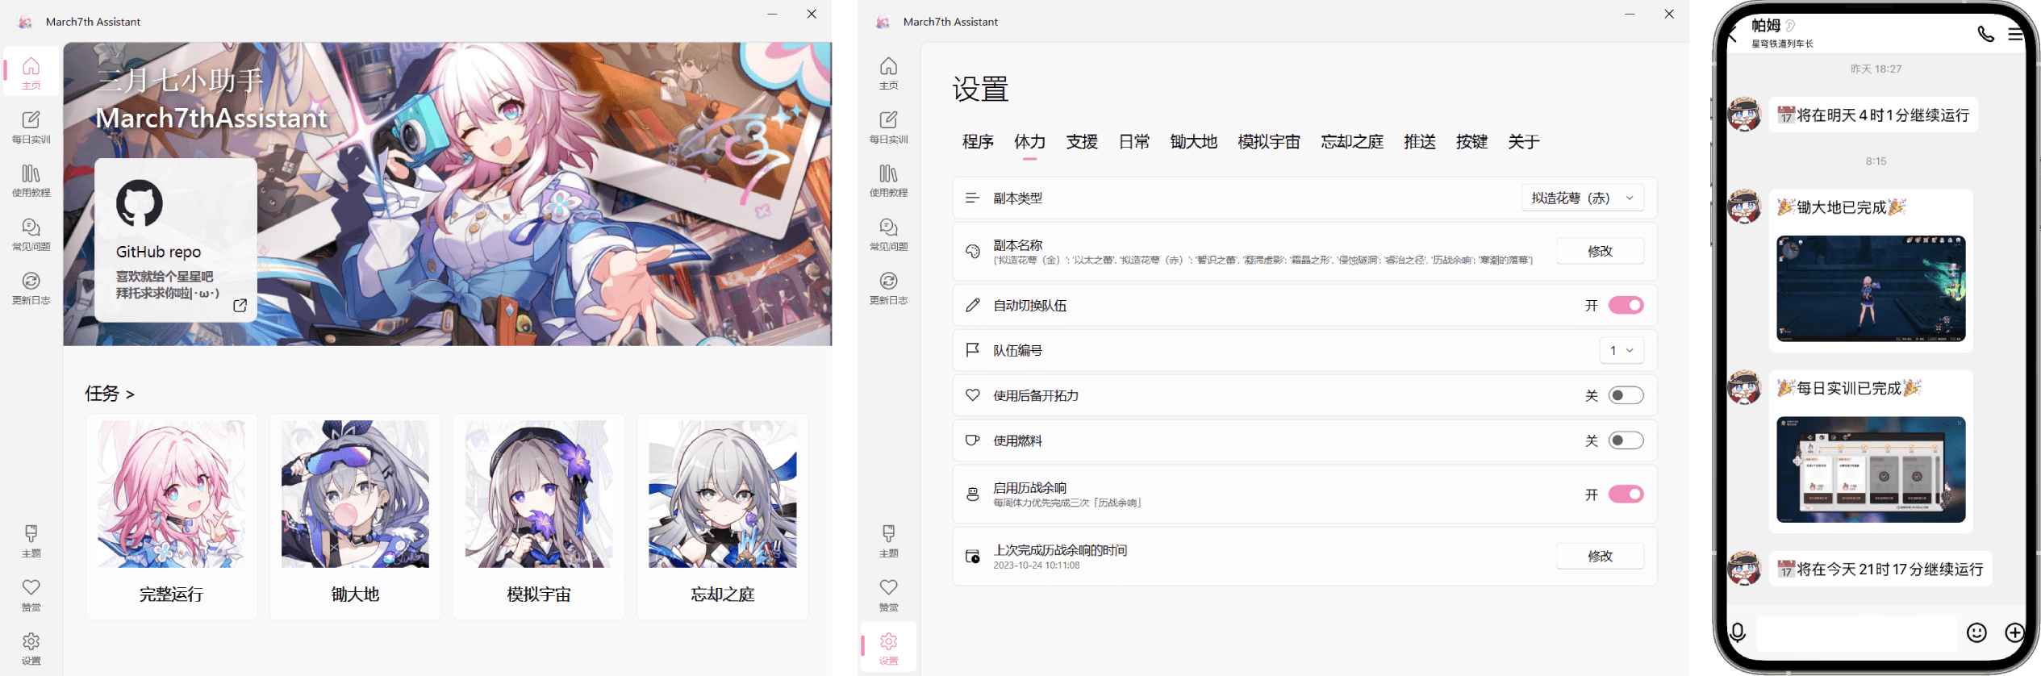Open the hamburger menu in the chat header

click(x=2014, y=34)
